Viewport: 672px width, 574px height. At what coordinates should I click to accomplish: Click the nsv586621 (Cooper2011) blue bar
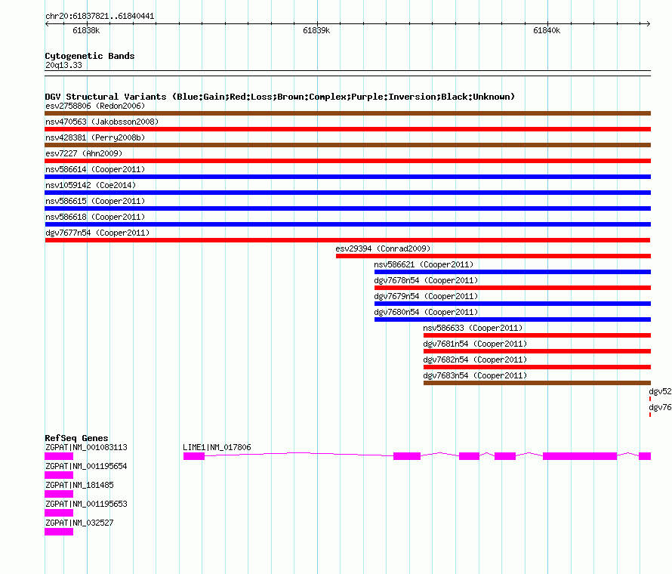pos(513,272)
